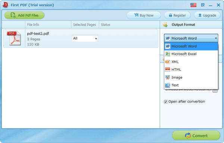Click the HTML format icon
224x143 pixels.
tap(167, 70)
